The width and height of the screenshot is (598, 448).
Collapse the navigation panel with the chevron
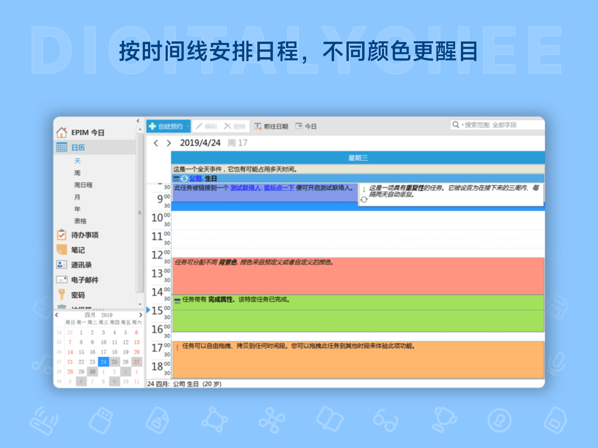(x=138, y=121)
